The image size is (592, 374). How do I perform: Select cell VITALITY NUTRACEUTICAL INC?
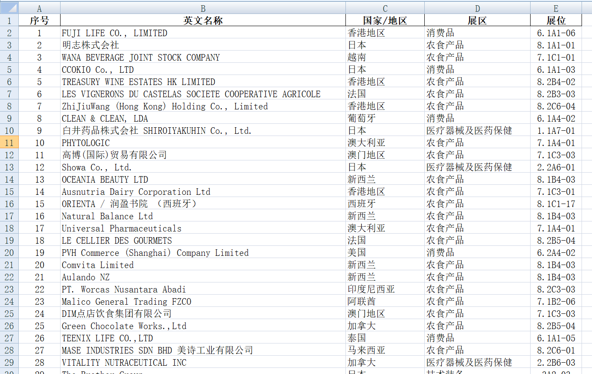point(203,362)
